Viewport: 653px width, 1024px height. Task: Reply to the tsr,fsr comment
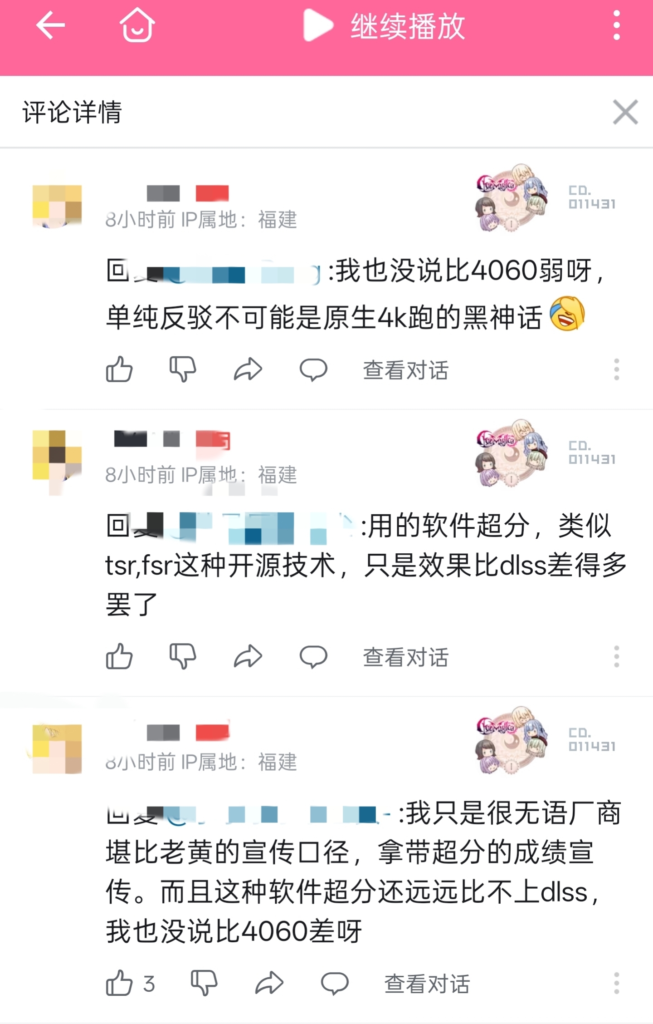point(313,656)
